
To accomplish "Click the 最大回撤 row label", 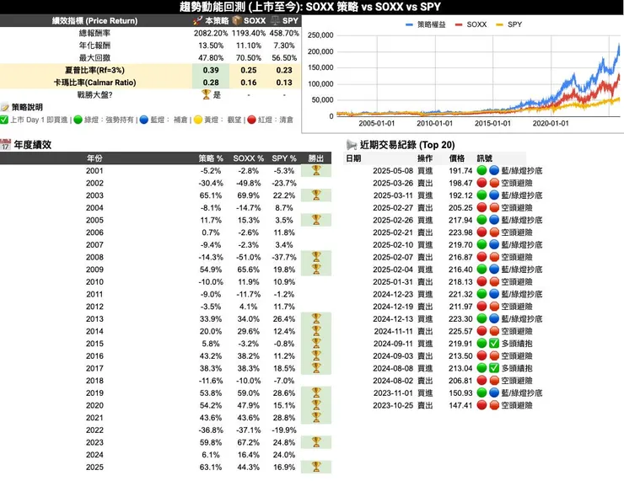I will pos(94,57).
